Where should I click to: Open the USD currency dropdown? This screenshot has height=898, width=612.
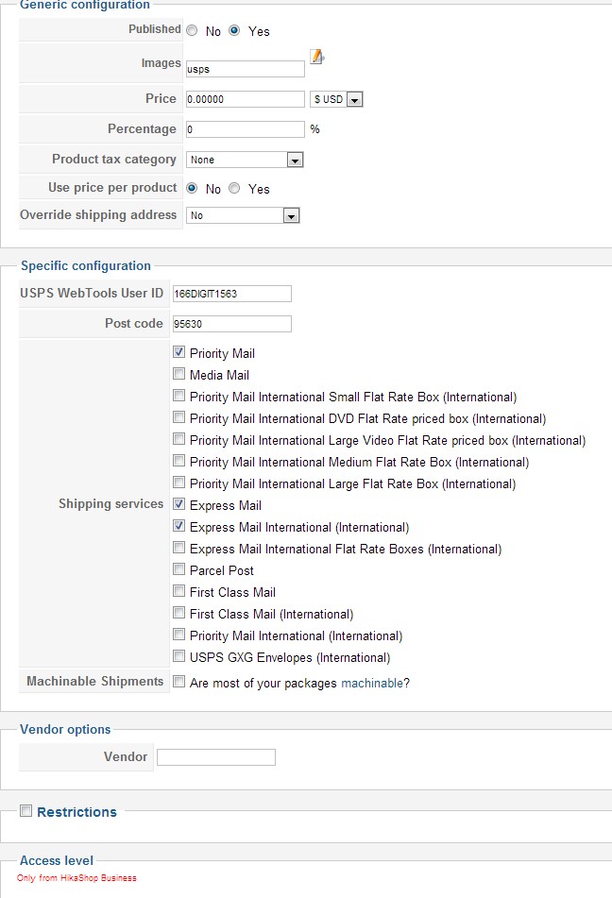click(336, 99)
